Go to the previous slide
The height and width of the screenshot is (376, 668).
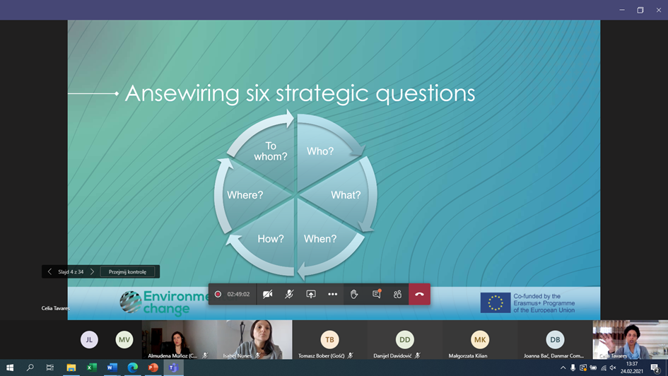[49, 271]
